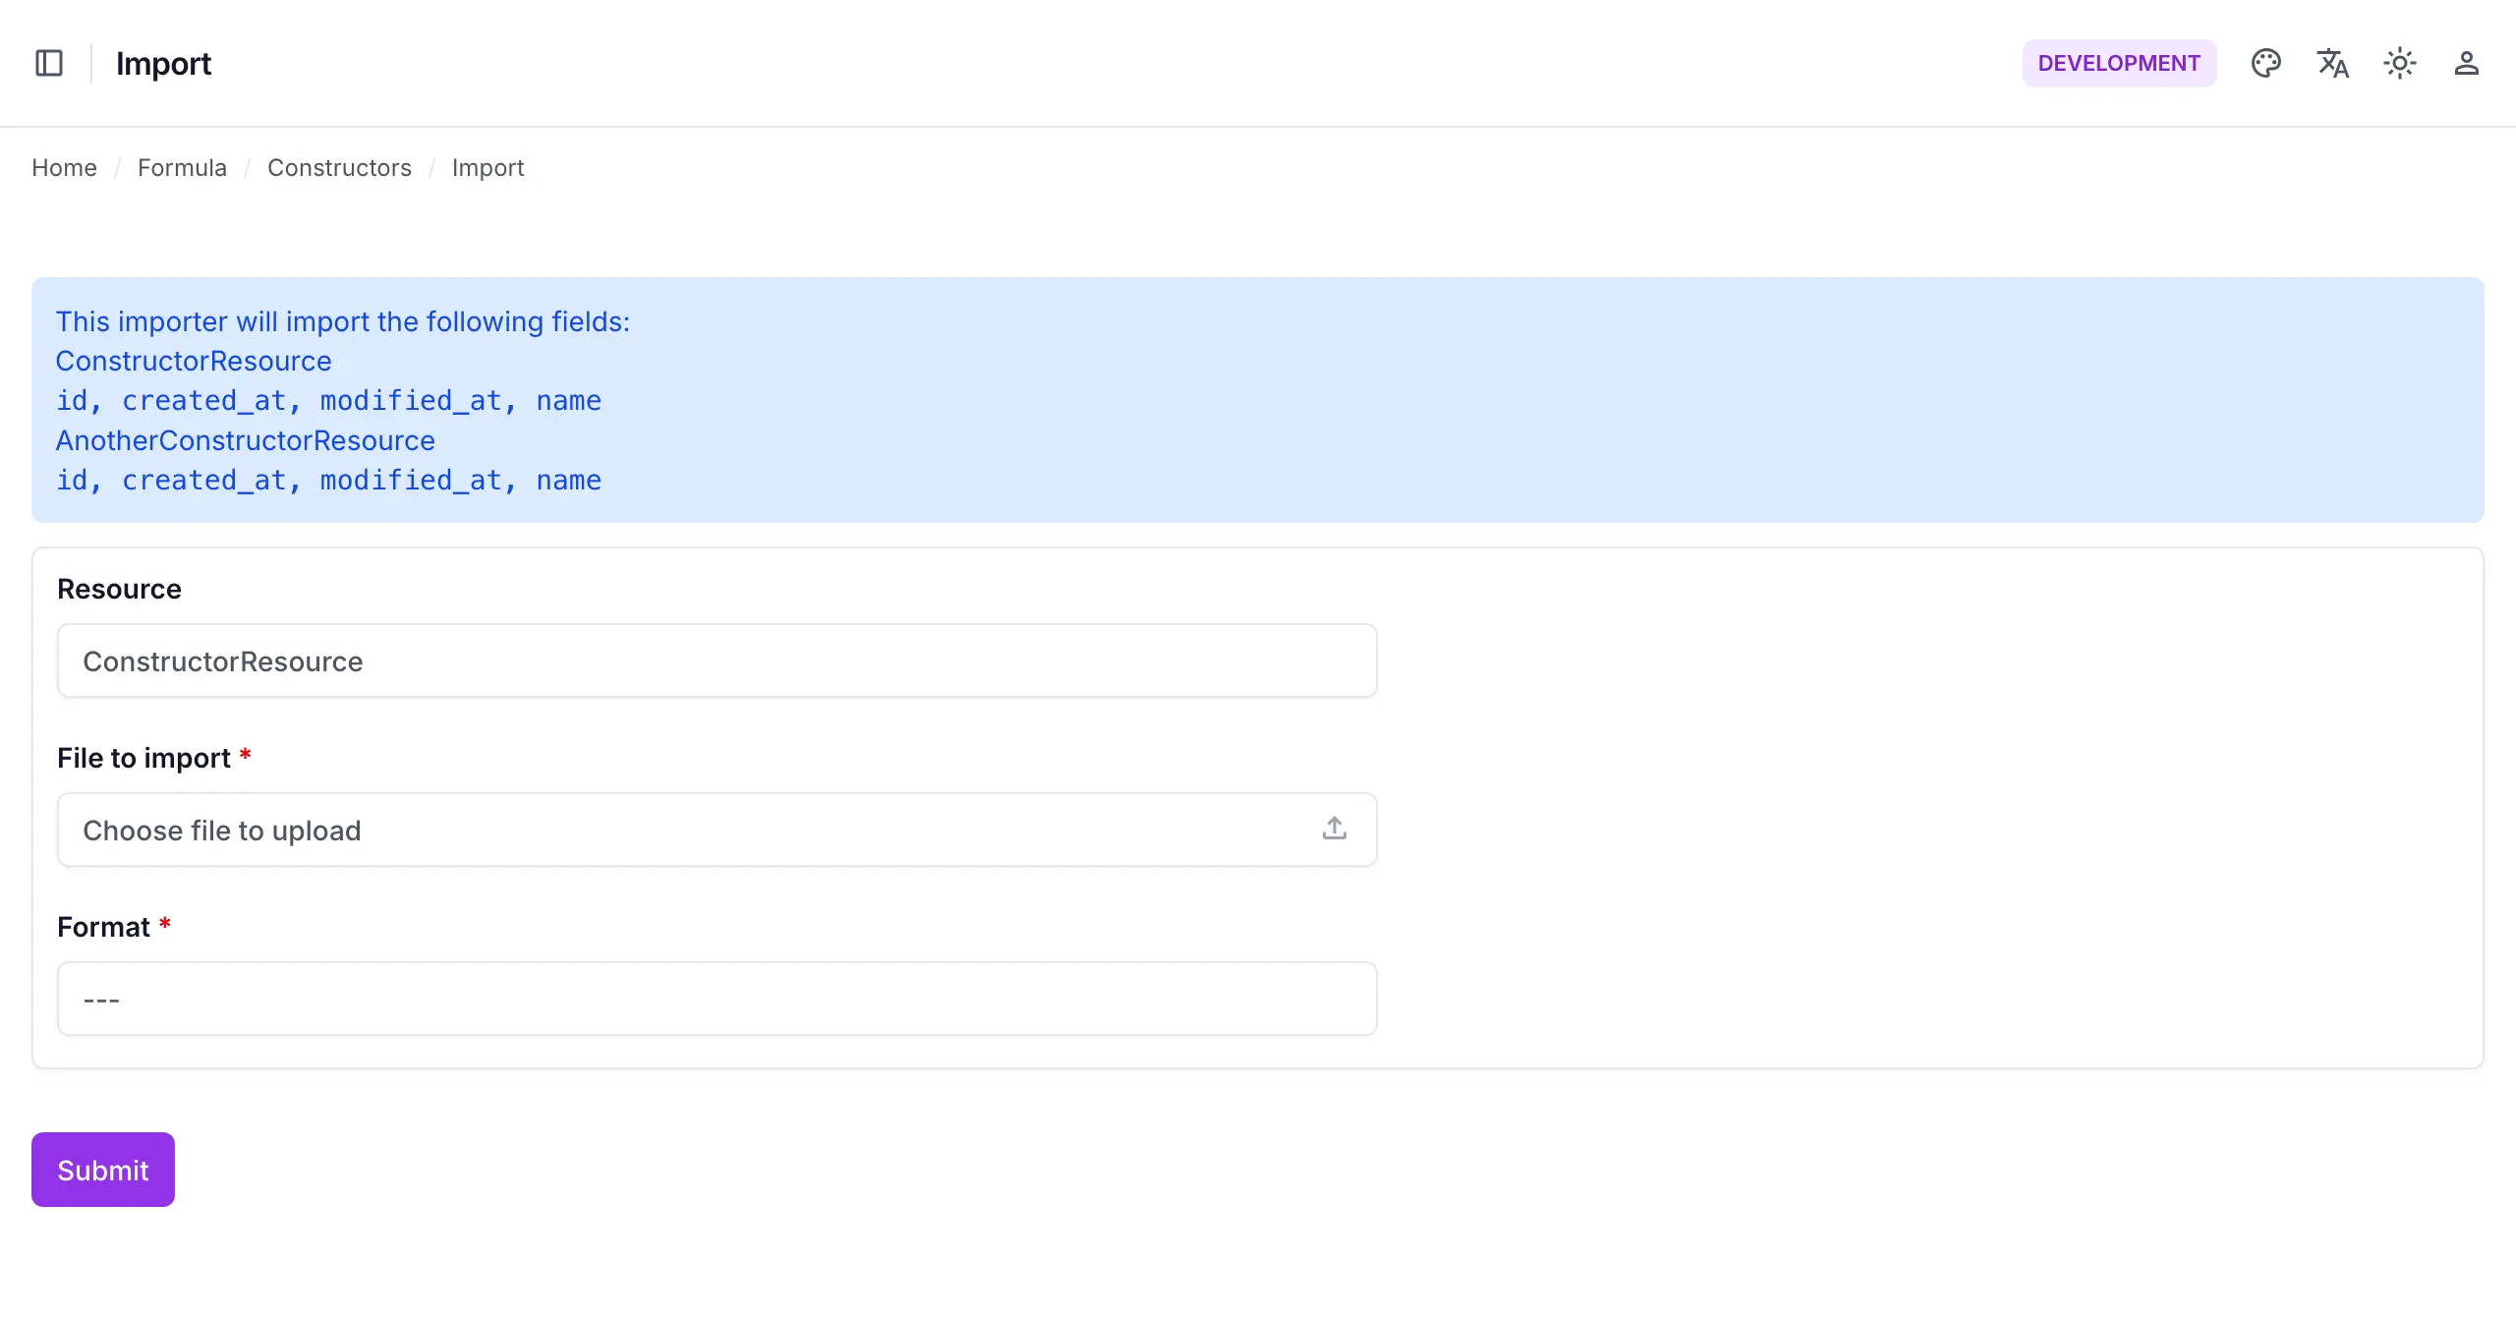Open the color theme palette icon
This screenshot has height=1319, width=2516.
2265,63
